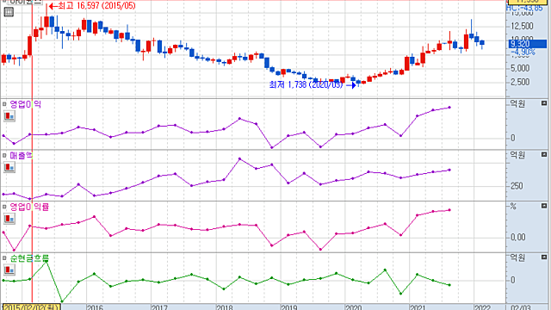Screen dimensions: 551x310
Task: Select the 영업이익 indicator label
Action: [25, 104]
